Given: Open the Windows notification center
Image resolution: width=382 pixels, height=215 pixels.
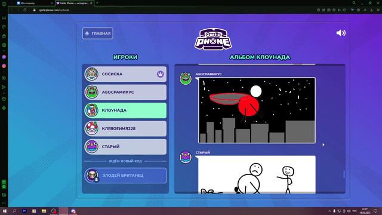Looking at the screenshot, I should click(375, 211).
